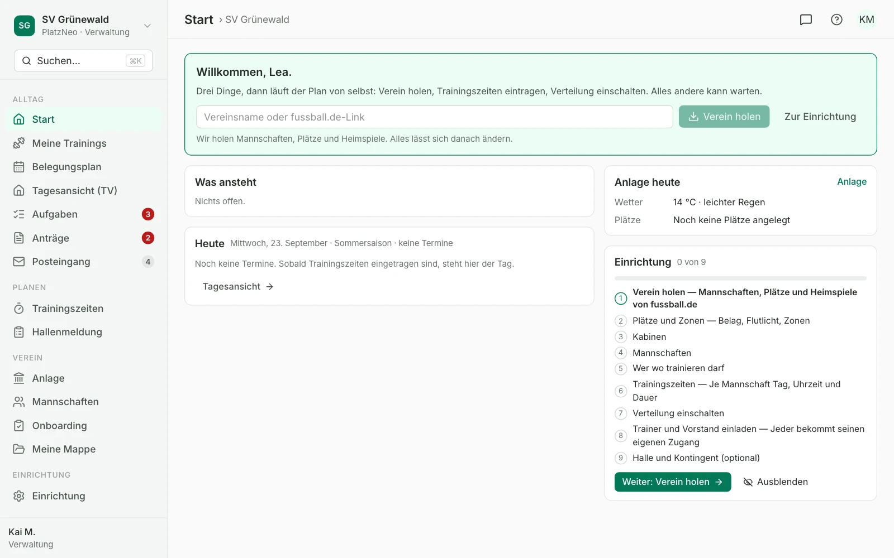Click the red badge 3 next to Aufgaben
This screenshot has height=558, width=894.
click(x=148, y=214)
